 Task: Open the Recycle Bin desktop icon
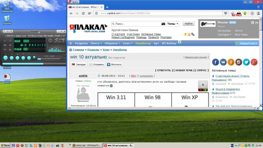tap(7, 20)
